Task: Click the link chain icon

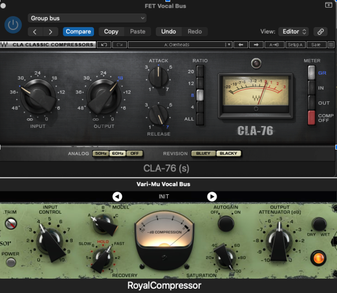Action: (320, 32)
